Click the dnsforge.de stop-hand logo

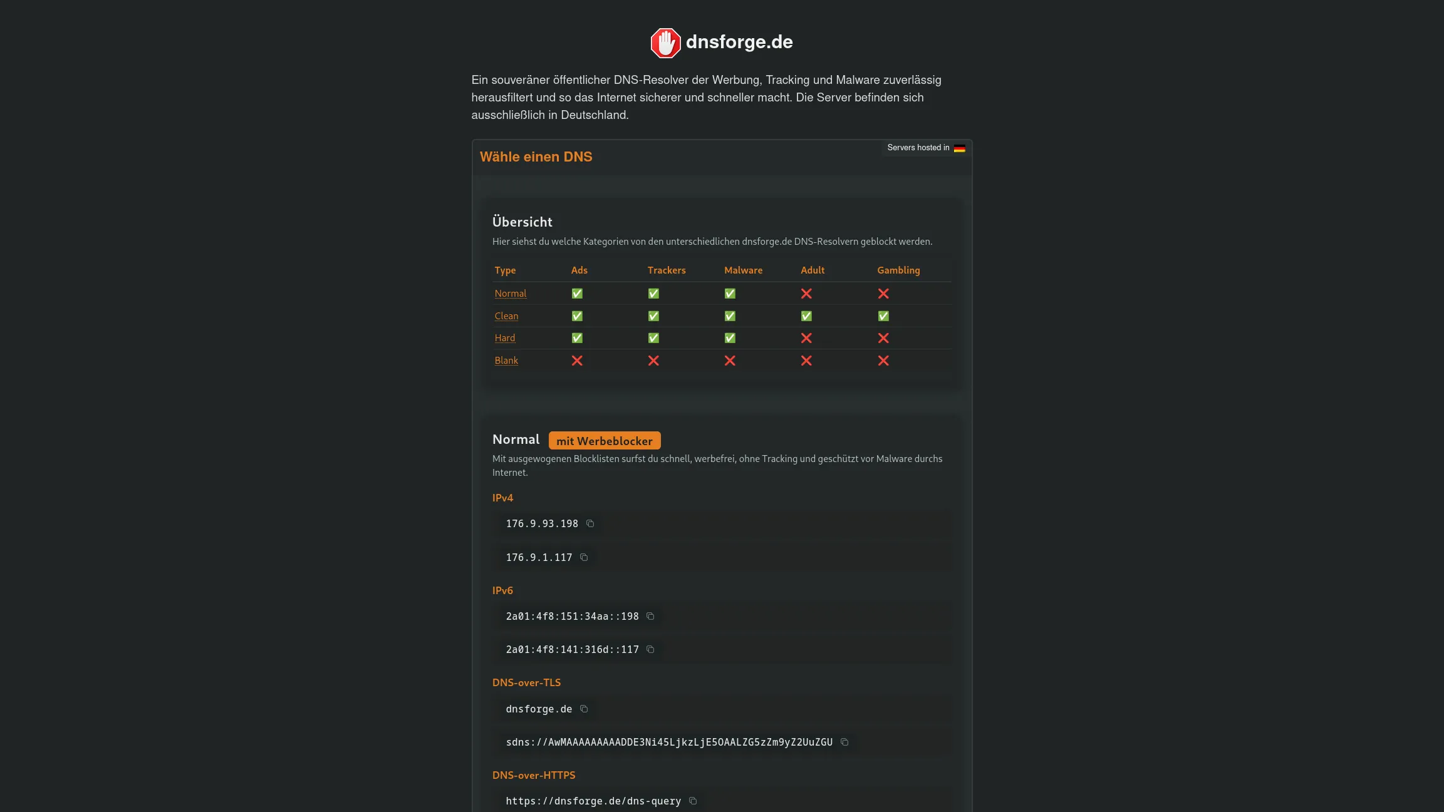point(665,43)
